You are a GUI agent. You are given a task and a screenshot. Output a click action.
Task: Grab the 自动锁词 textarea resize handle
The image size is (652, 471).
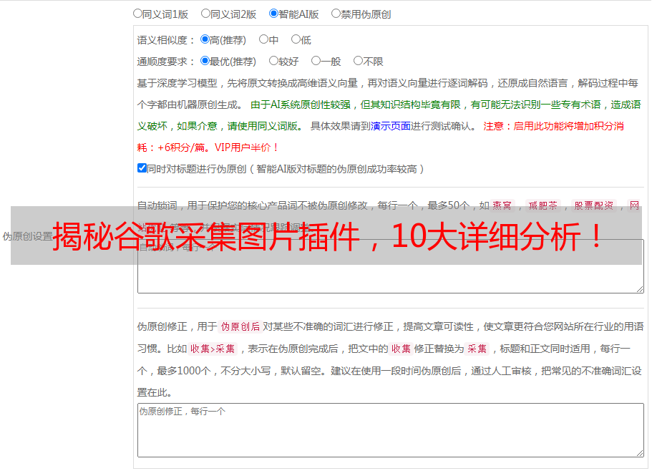coord(640,289)
